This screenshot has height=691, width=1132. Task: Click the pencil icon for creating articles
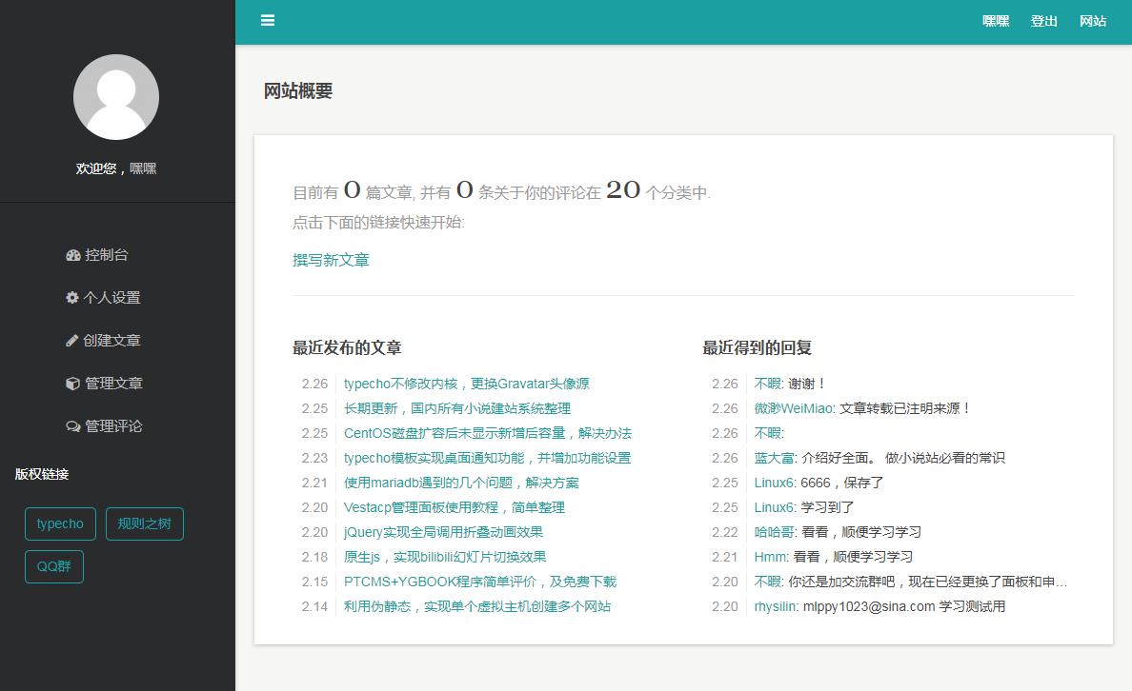(72, 341)
